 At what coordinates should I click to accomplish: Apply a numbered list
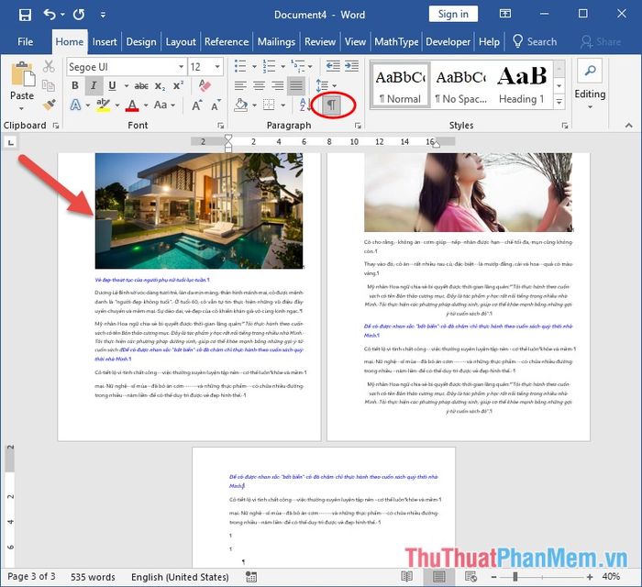(269, 66)
